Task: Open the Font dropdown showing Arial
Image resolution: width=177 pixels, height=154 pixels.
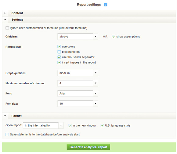Action: coord(78,93)
